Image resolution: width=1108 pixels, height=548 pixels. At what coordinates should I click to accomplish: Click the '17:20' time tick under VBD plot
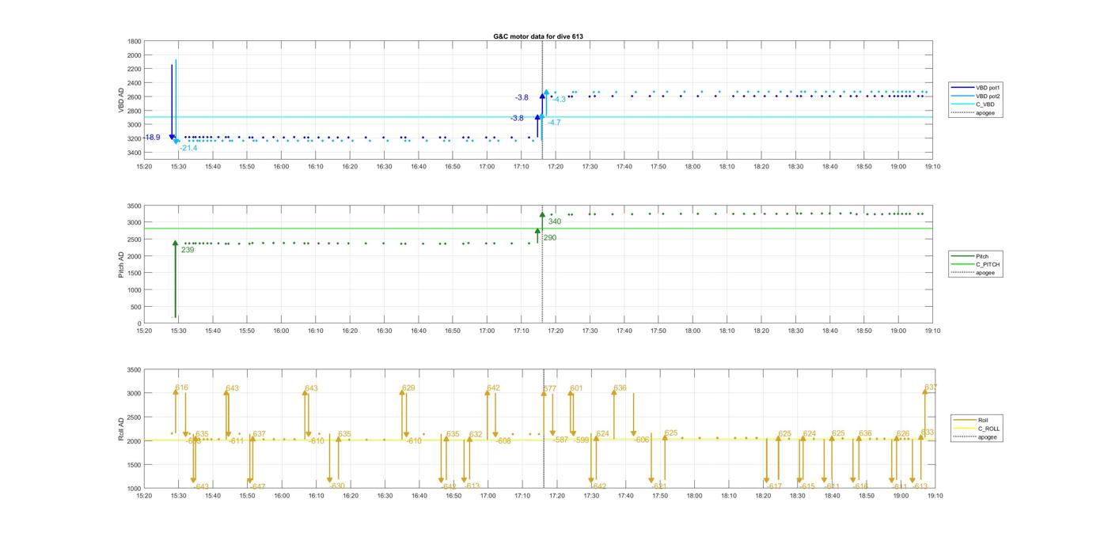556,166
